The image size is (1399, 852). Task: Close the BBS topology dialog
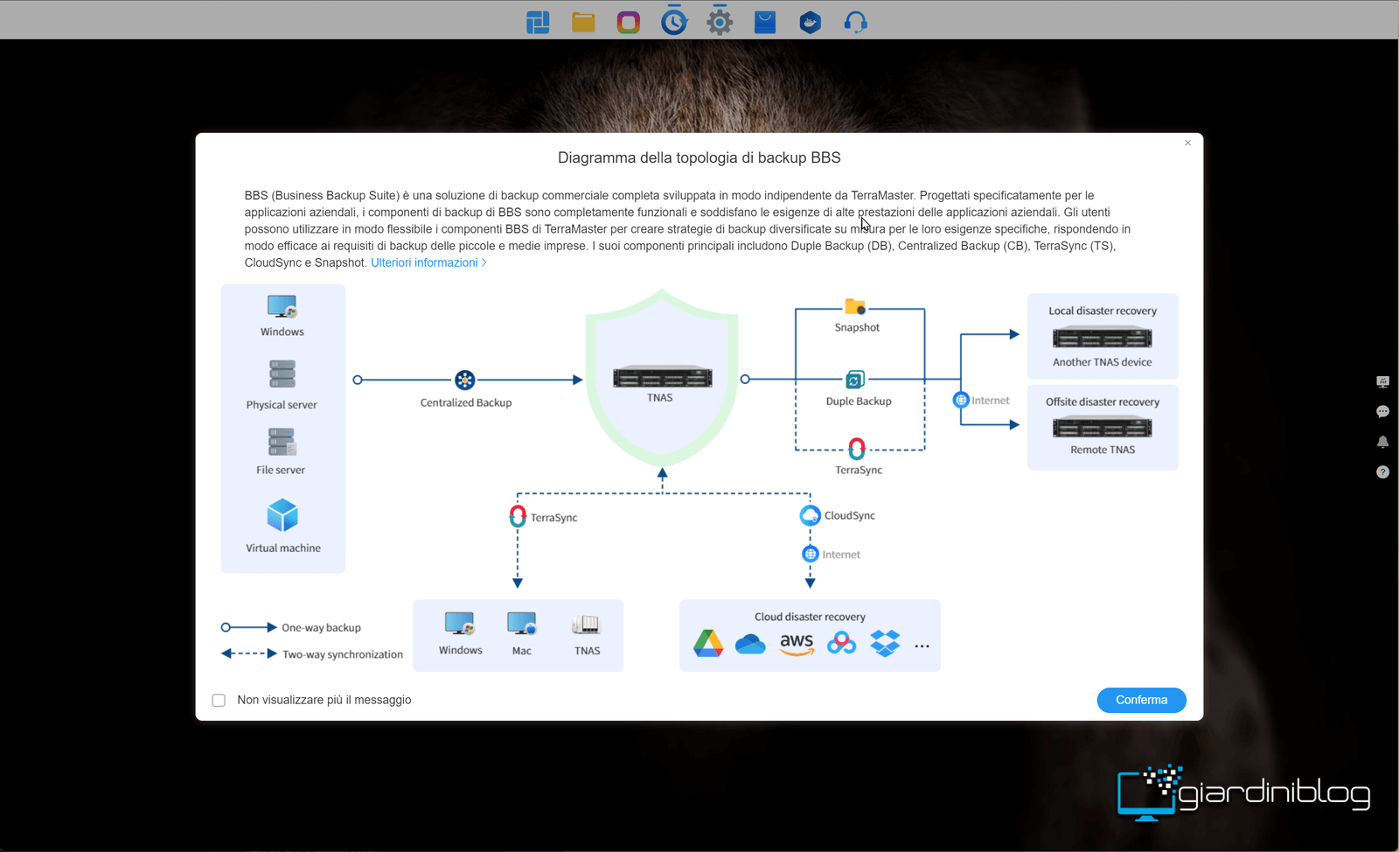click(x=1187, y=143)
